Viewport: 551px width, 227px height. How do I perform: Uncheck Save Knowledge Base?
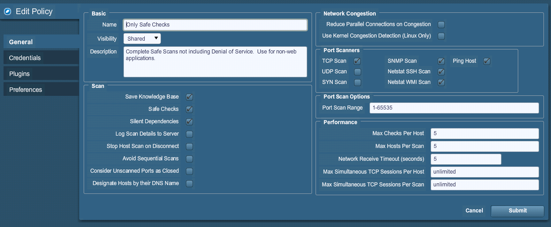point(189,97)
